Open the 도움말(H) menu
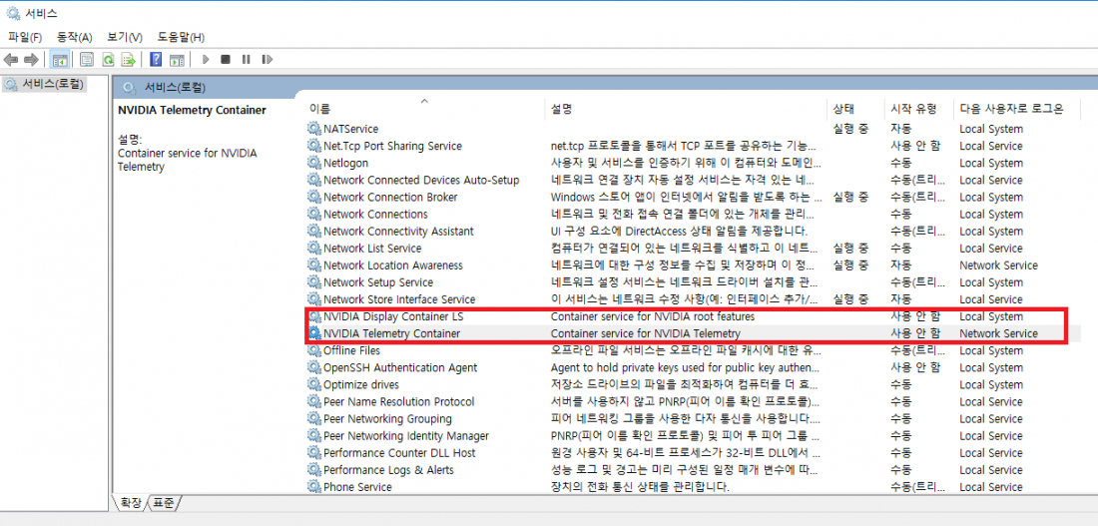Screen dimensions: 1098x526 [181, 36]
